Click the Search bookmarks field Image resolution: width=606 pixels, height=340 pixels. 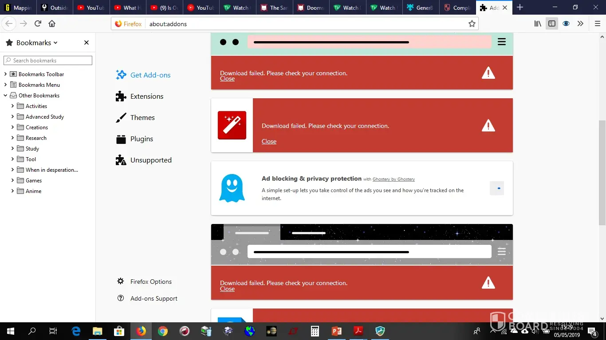[x=48, y=61]
